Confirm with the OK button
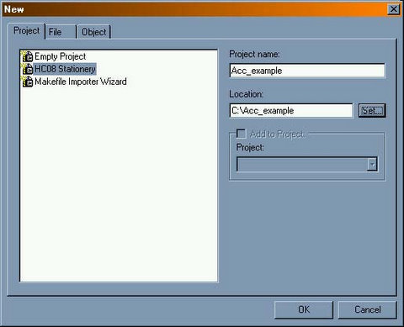Viewport: 404px width, 327px height. pyautogui.click(x=304, y=309)
